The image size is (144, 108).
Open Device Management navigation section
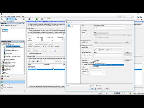13,88
